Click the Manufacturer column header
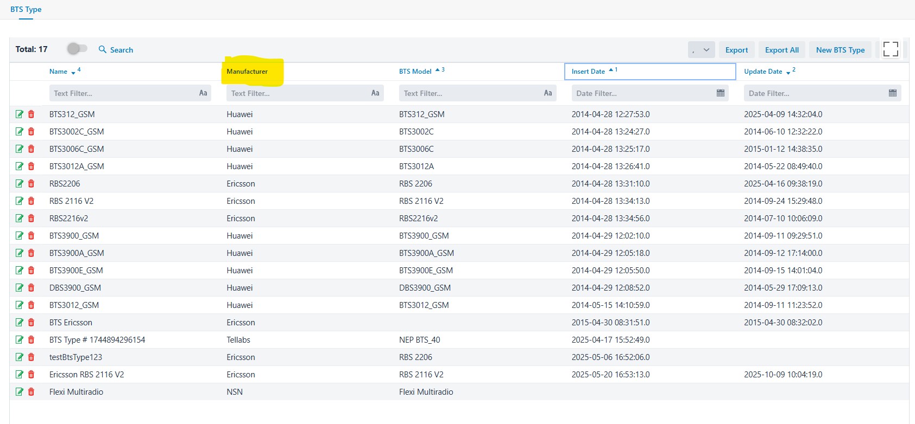Image resolution: width=915 pixels, height=424 pixels. point(247,72)
